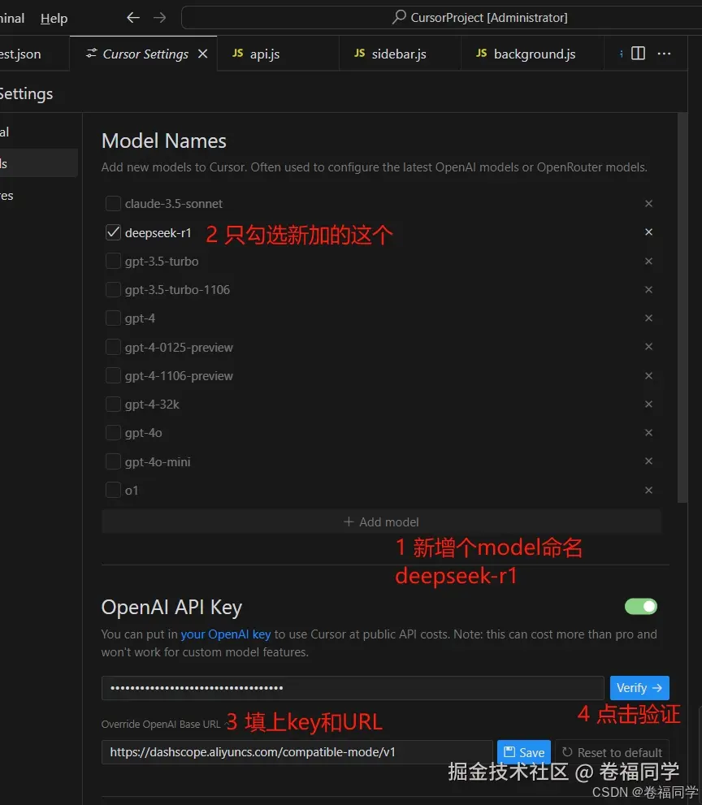Open the split editor layout icon
Screen dimensions: 702x805
tap(638, 53)
